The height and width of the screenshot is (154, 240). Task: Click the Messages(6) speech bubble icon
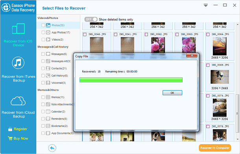tap(48, 54)
